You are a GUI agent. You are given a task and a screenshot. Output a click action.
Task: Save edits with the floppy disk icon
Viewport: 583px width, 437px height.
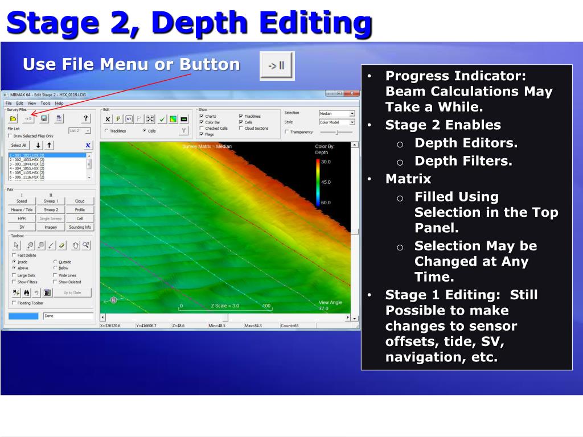(x=44, y=118)
